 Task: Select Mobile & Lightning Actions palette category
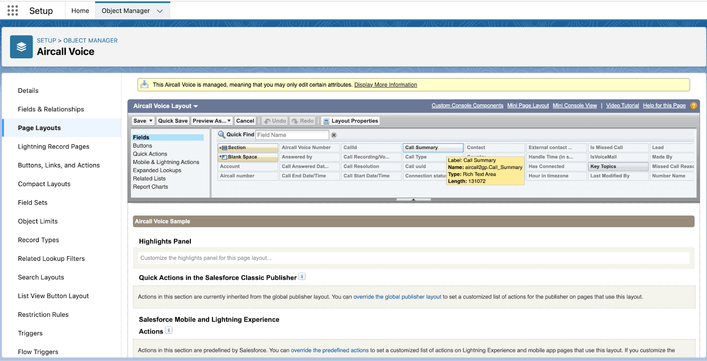click(x=166, y=162)
